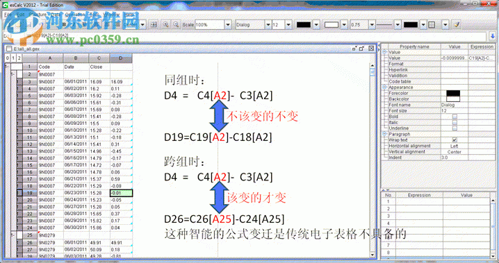The height and width of the screenshot is (263, 499).
Task: Click expression row No. 1 in watch list
Action: click(x=436, y=201)
